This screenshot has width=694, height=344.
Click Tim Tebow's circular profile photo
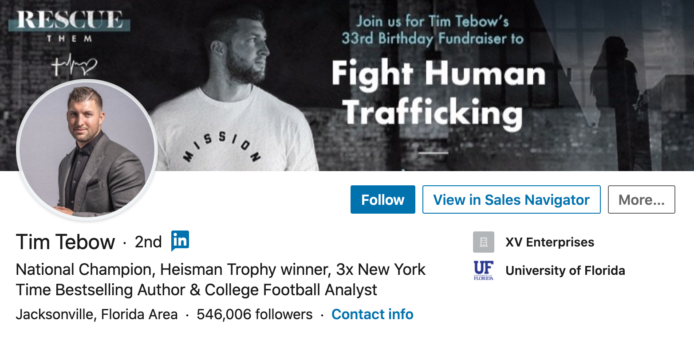coord(87,150)
